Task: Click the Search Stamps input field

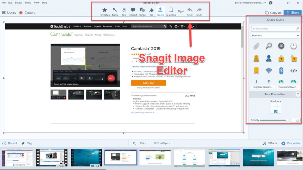Action: tap(275, 29)
